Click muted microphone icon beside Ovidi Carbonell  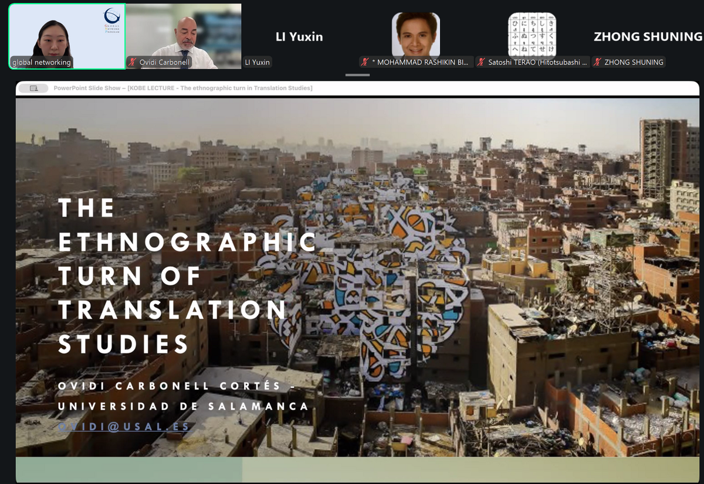pos(133,62)
